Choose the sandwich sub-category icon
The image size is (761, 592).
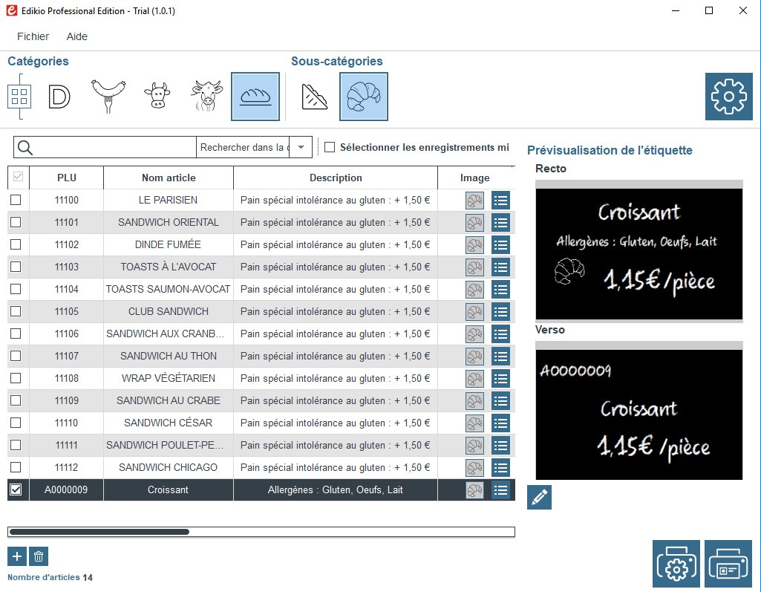click(x=315, y=97)
